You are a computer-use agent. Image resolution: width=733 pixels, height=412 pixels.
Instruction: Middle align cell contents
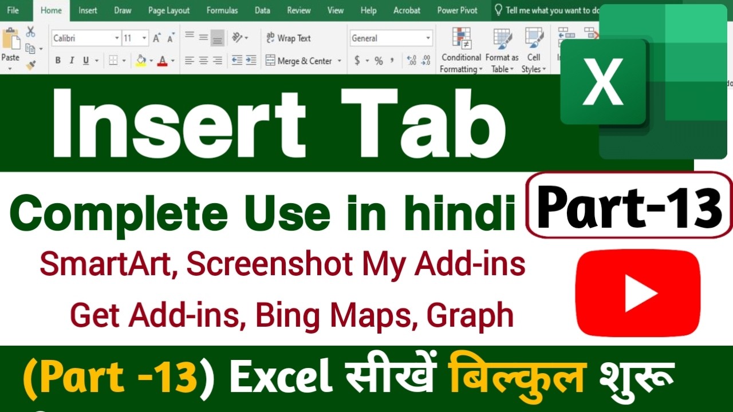click(x=203, y=37)
